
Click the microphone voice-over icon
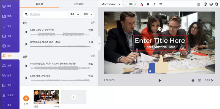click(193, 80)
